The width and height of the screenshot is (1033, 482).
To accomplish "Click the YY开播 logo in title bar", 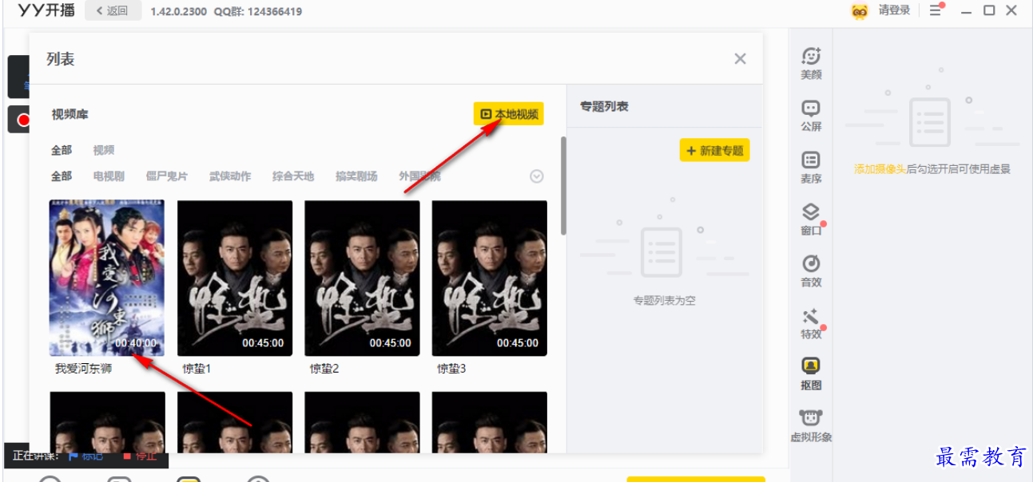I will [x=46, y=10].
